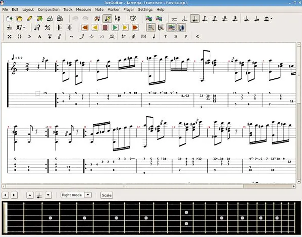Add a grace note effect
The width and height of the screenshot is (302, 237).
tap(59, 36)
